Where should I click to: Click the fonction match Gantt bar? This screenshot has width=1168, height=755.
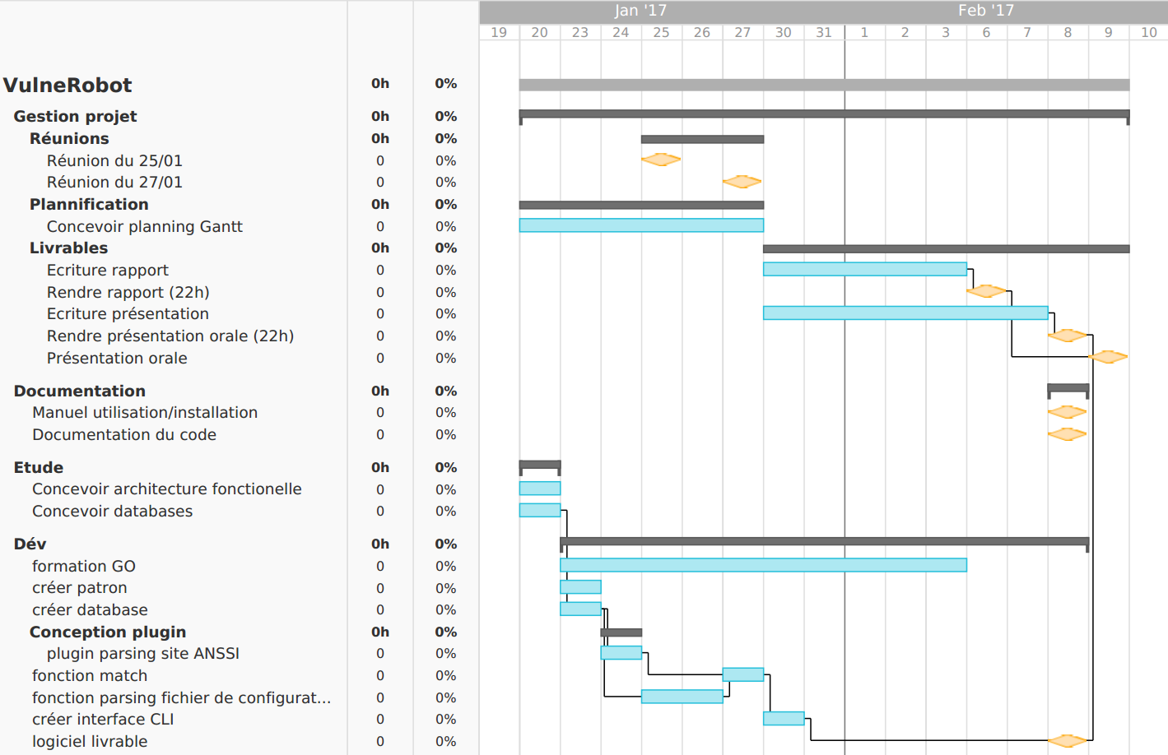(743, 674)
